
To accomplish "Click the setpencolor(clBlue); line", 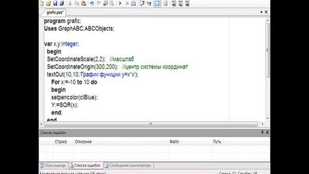I will 74,98.
